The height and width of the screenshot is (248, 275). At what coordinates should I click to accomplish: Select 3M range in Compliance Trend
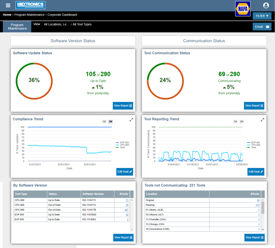coord(110,121)
